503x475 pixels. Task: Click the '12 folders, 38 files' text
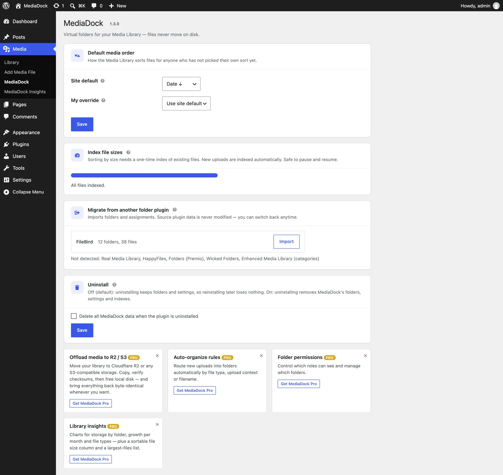pyautogui.click(x=117, y=242)
